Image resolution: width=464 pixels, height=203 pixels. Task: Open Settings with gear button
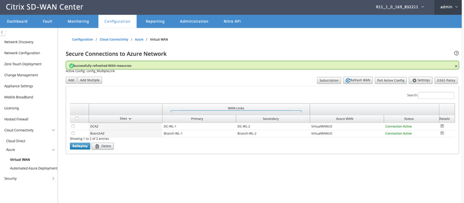421,80
